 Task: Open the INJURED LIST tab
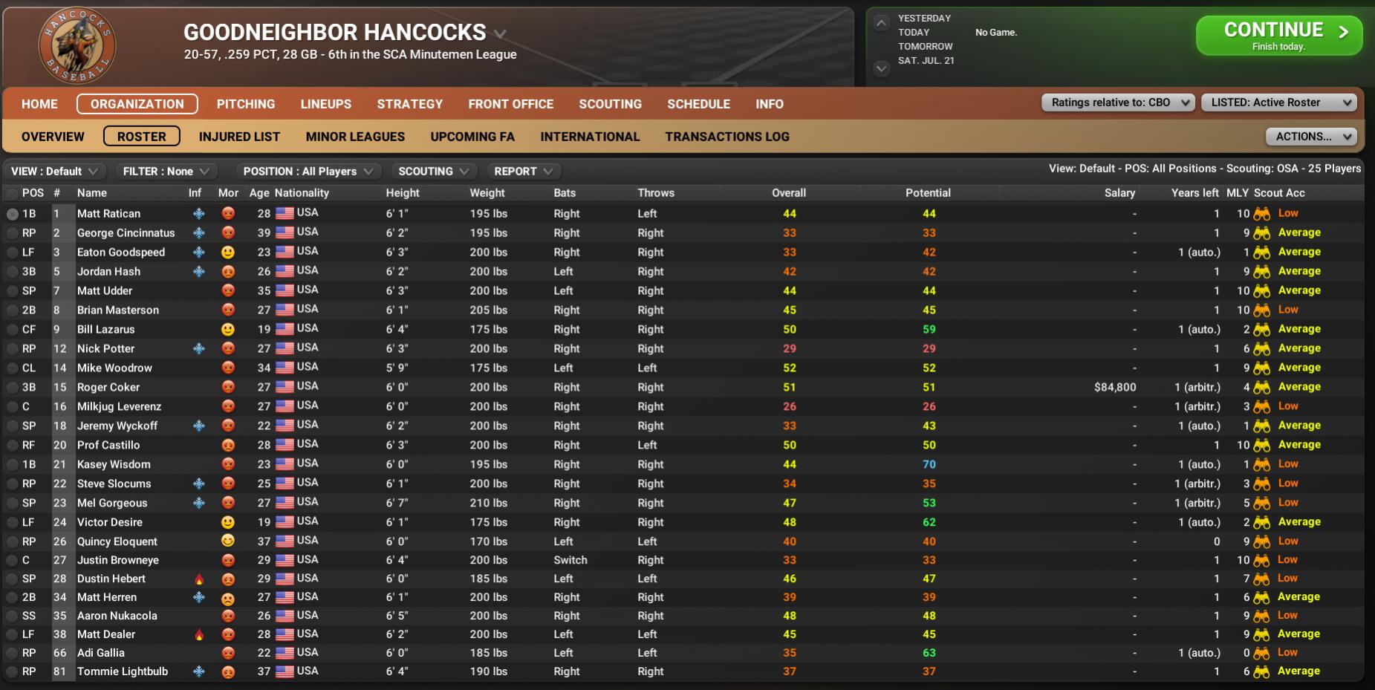coord(239,137)
